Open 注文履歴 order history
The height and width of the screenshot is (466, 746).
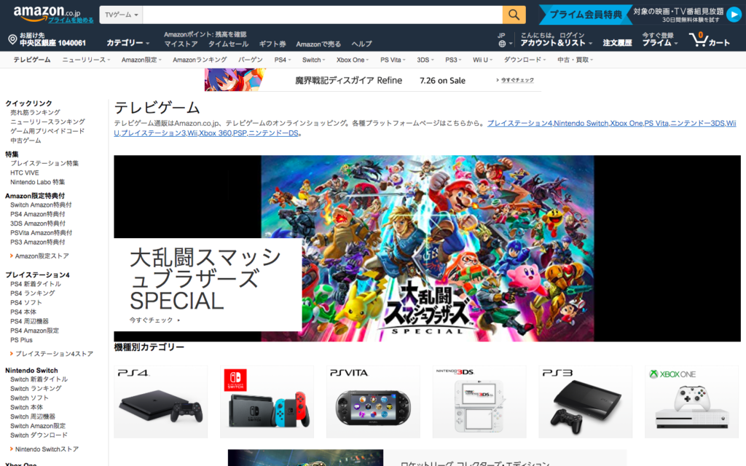click(x=616, y=43)
